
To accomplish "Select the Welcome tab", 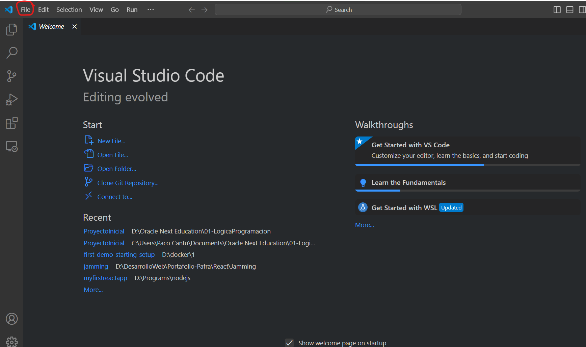I will pyautogui.click(x=52, y=26).
